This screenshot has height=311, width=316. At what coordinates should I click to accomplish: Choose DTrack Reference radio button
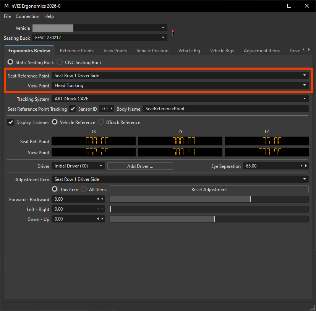coord(101,122)
